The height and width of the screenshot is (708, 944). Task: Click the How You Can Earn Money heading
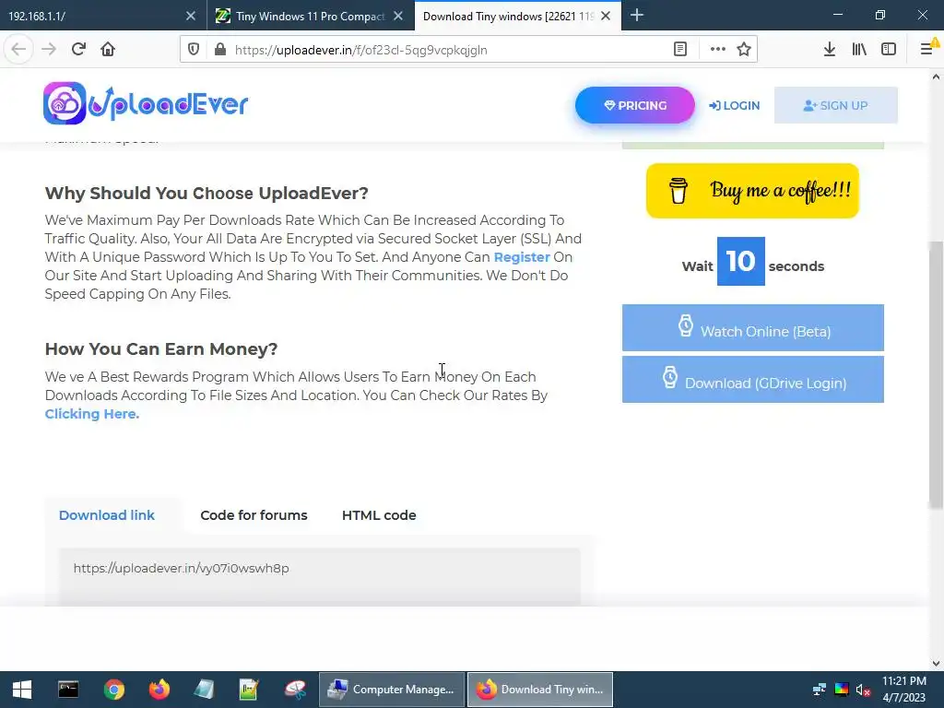161,349
